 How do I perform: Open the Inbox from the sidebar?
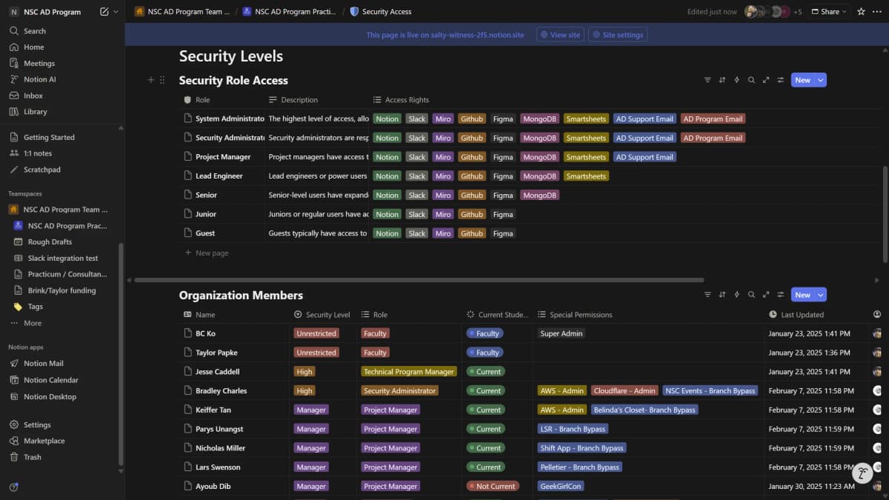[x=33, y=95]
